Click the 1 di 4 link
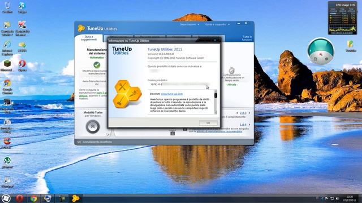362x203 pixels. pyautogui.click(x=243, y=125)
